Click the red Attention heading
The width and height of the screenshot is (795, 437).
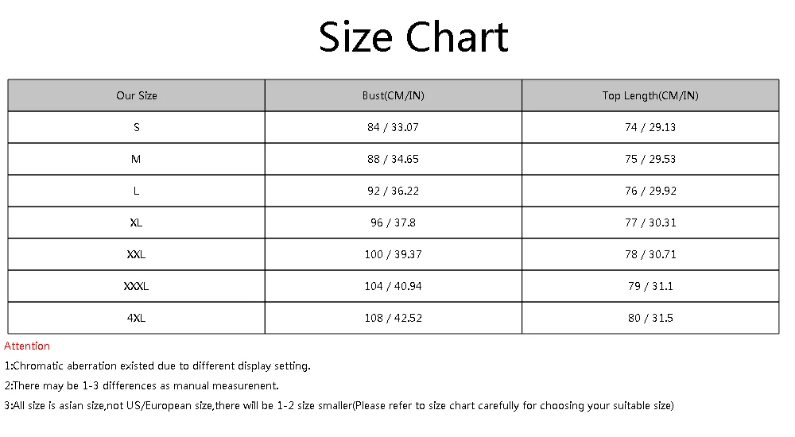click(x=27, y=346)
